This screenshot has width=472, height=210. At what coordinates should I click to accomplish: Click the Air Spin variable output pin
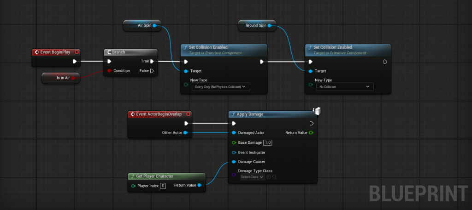point(154,26)
